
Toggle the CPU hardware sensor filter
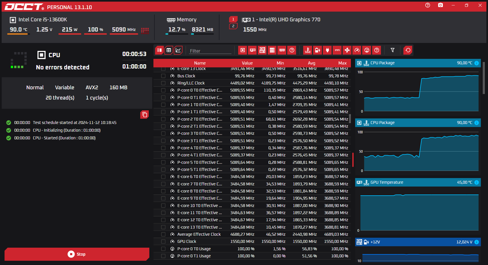(243, 50)
